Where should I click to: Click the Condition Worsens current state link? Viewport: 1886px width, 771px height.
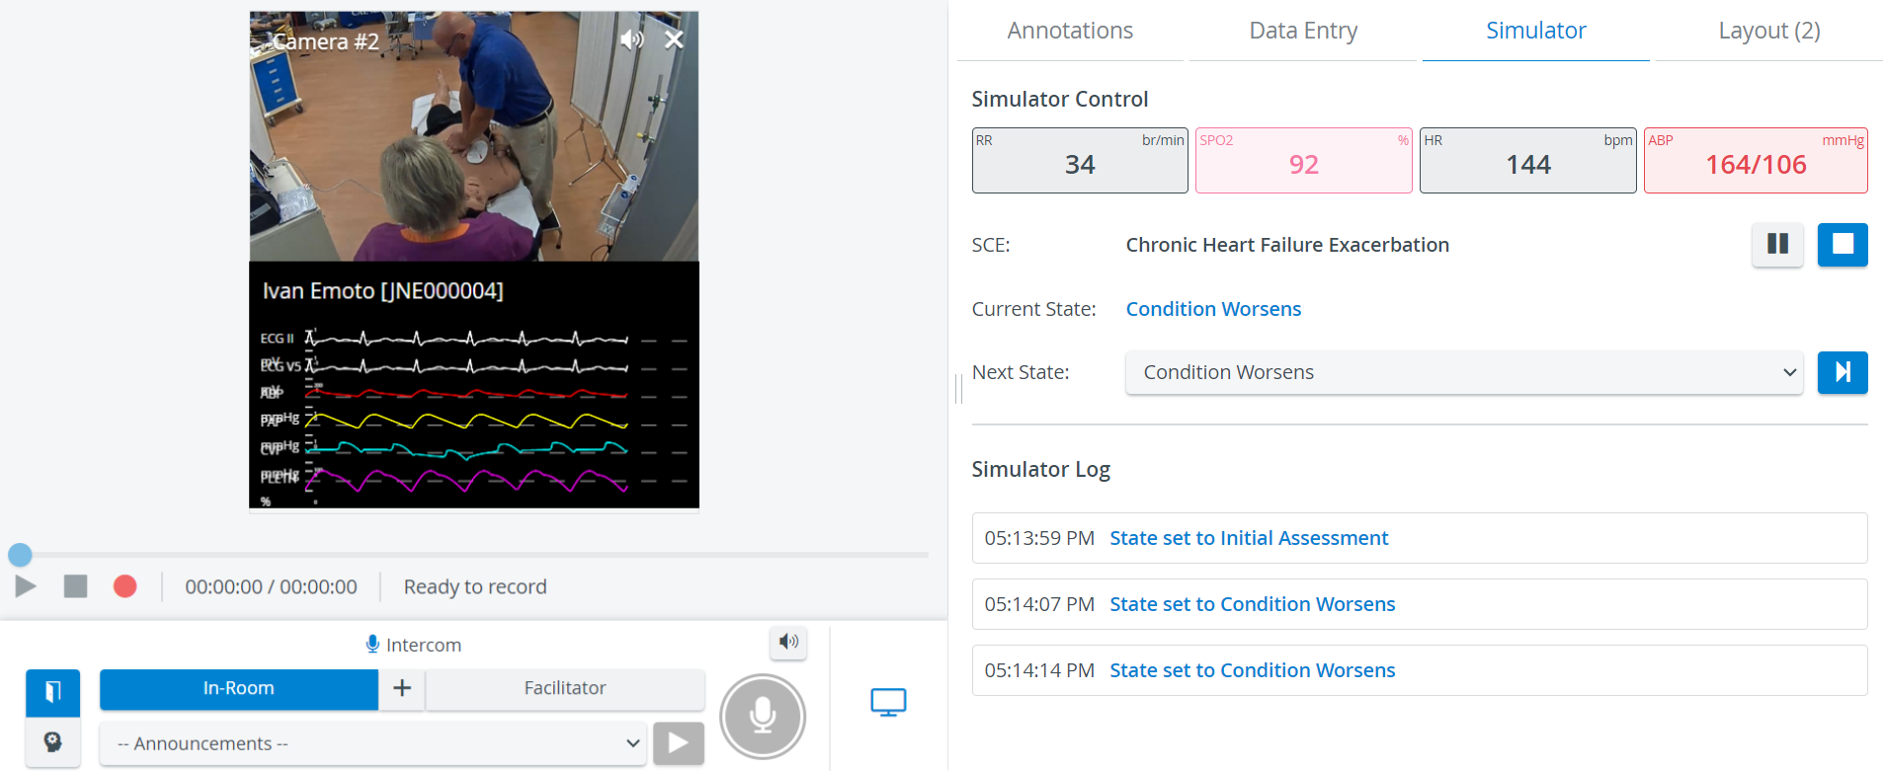1213,309
